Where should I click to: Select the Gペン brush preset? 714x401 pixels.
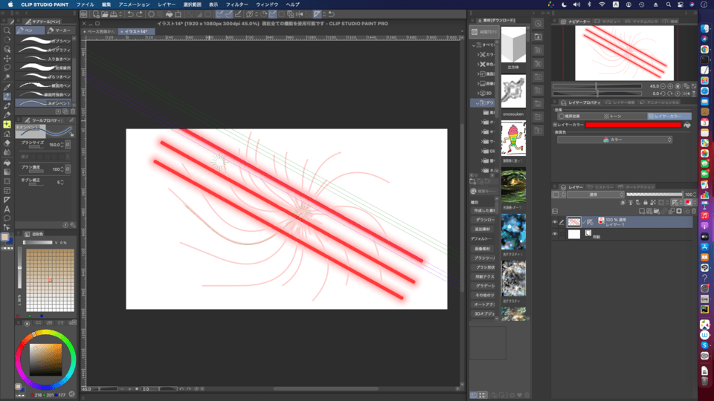[45, 40]
